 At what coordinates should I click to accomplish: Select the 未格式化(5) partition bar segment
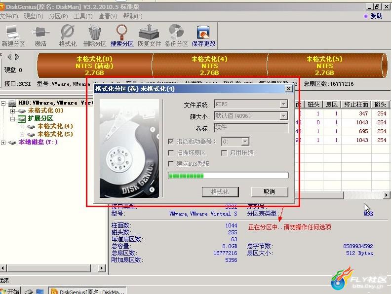click(324, 66)
